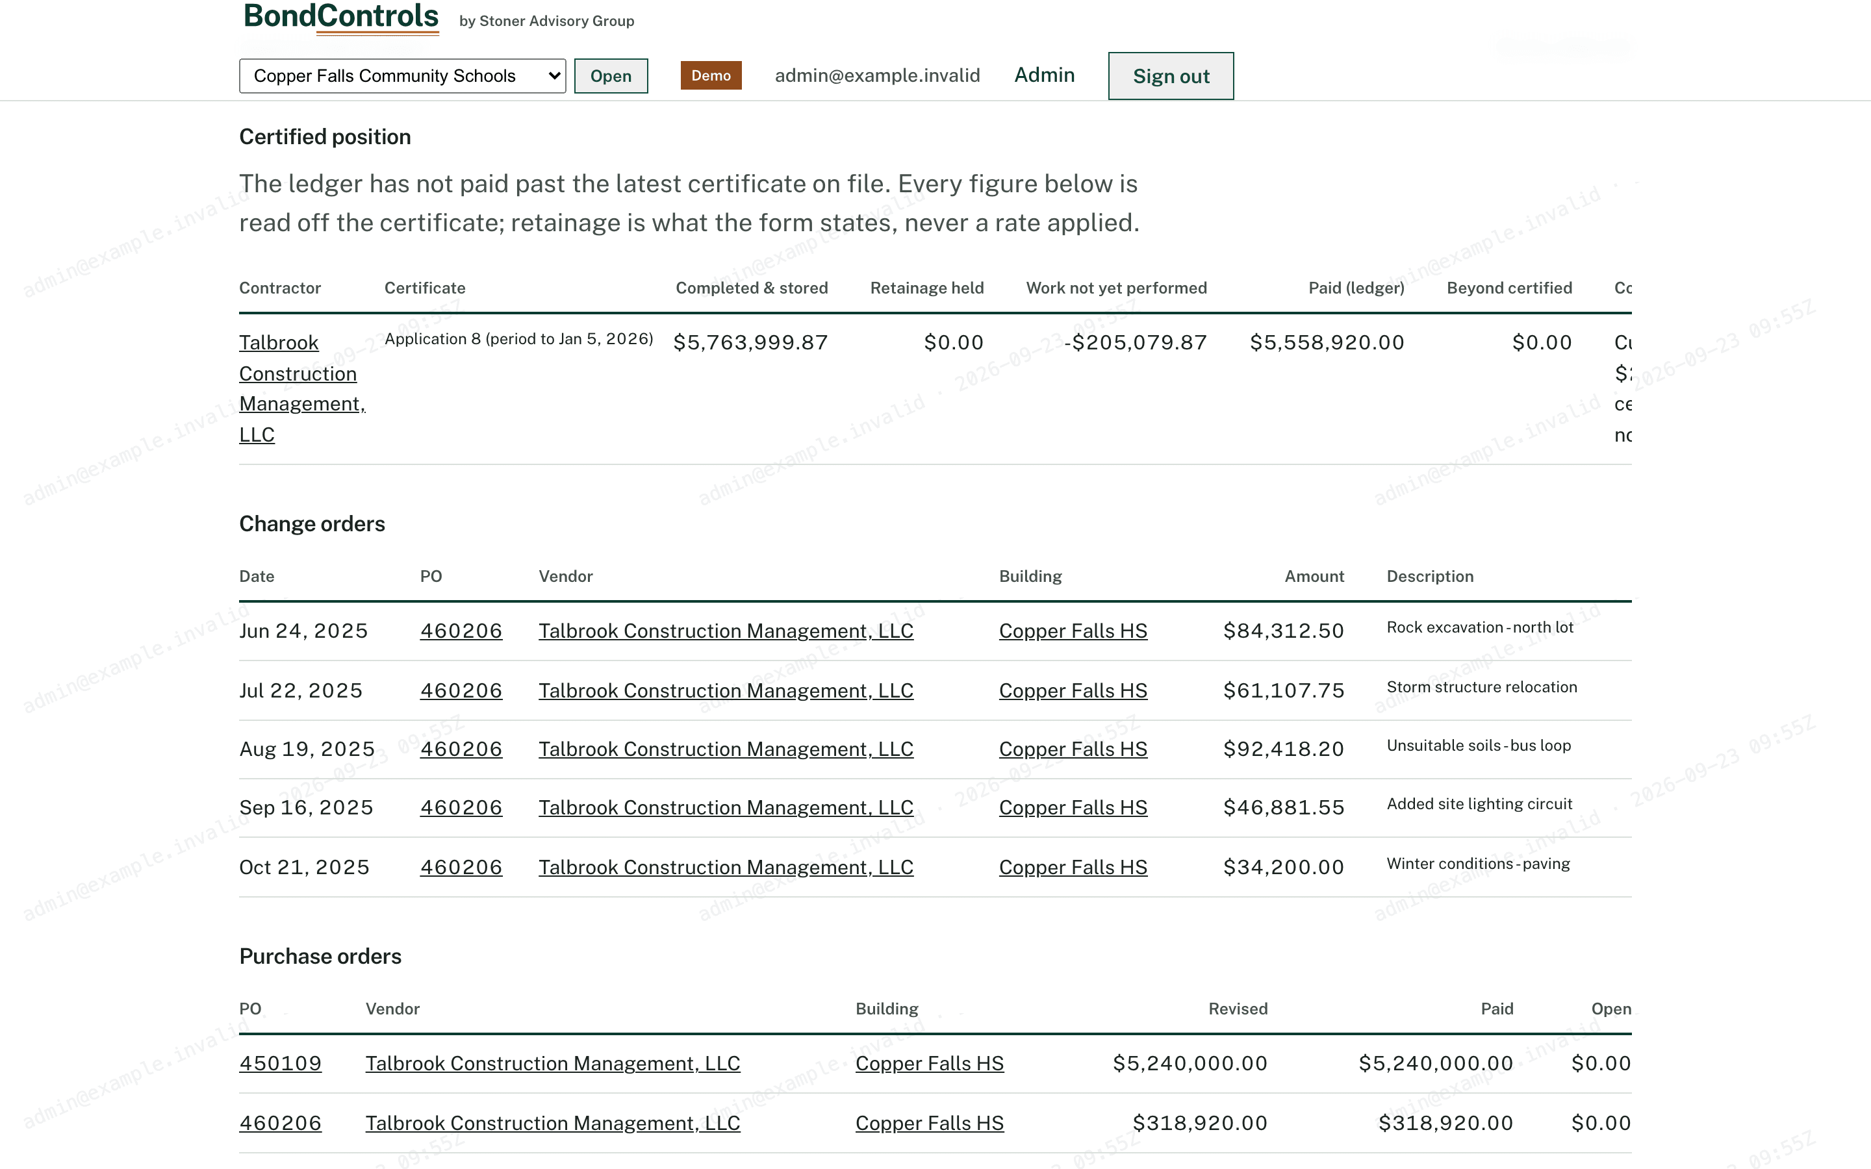
Task: Open the Copper Falls Community Schools dropdown
Action: (x=402, y=76)
